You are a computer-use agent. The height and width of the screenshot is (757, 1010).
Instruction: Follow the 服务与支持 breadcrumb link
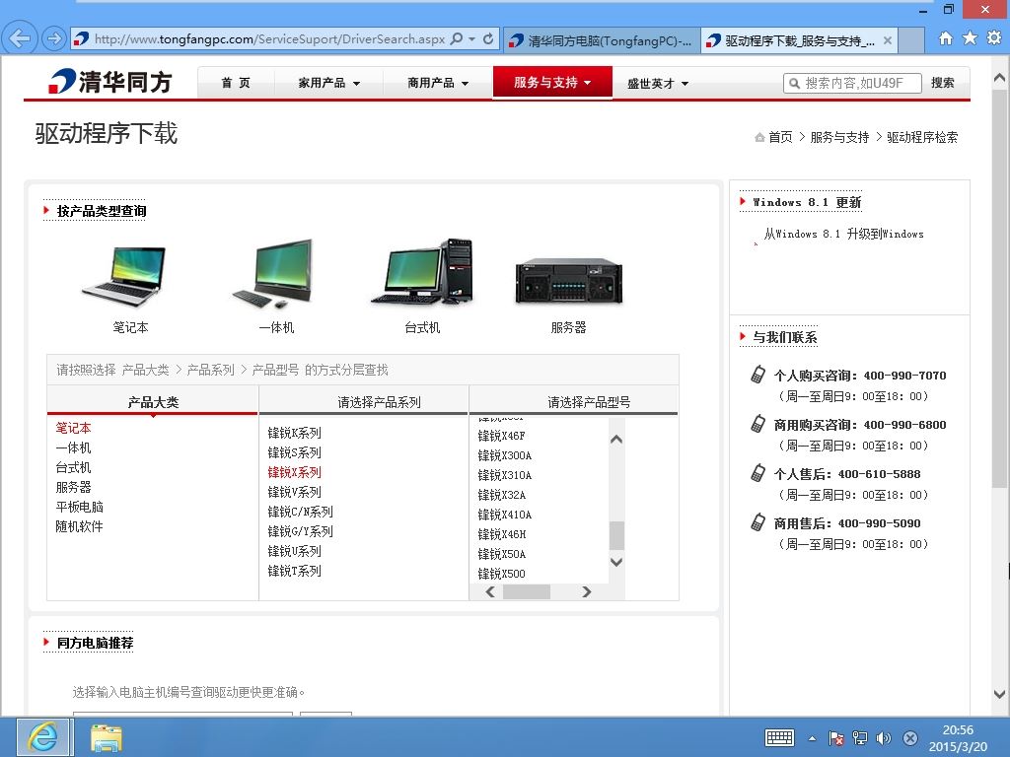tap(839, 137)
